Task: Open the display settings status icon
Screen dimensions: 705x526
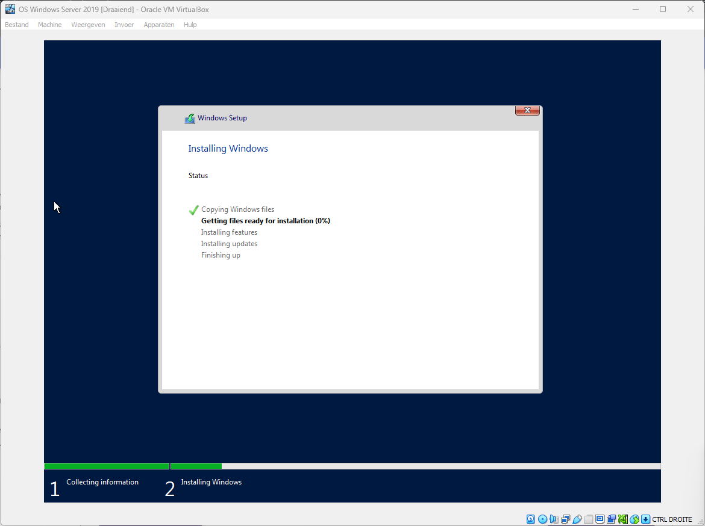Action: point(600,519)
